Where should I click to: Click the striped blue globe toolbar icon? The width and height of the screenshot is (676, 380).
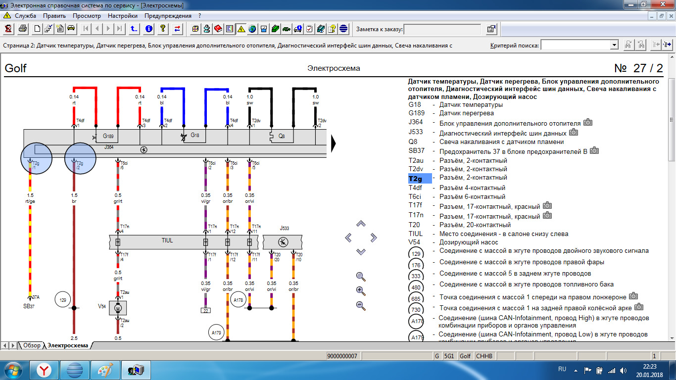[343, 29]
